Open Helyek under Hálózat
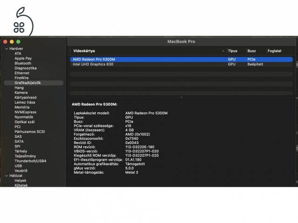The width and height of the screenshot is (298, 223). [x=20, y=181]
